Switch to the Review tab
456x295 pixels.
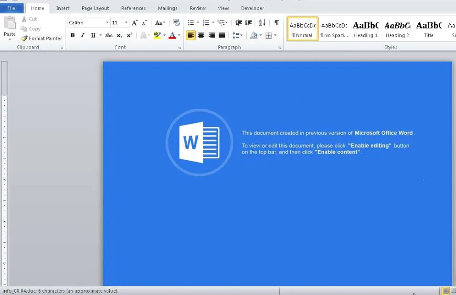point(198,8)
